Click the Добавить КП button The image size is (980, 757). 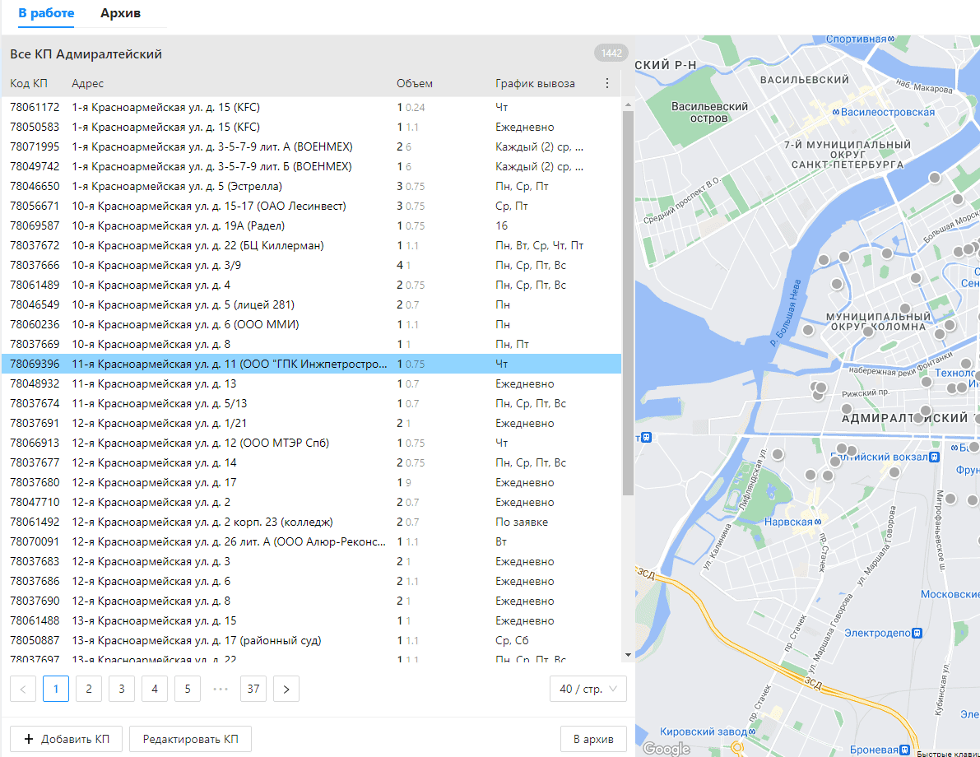(x=66, y=739)
